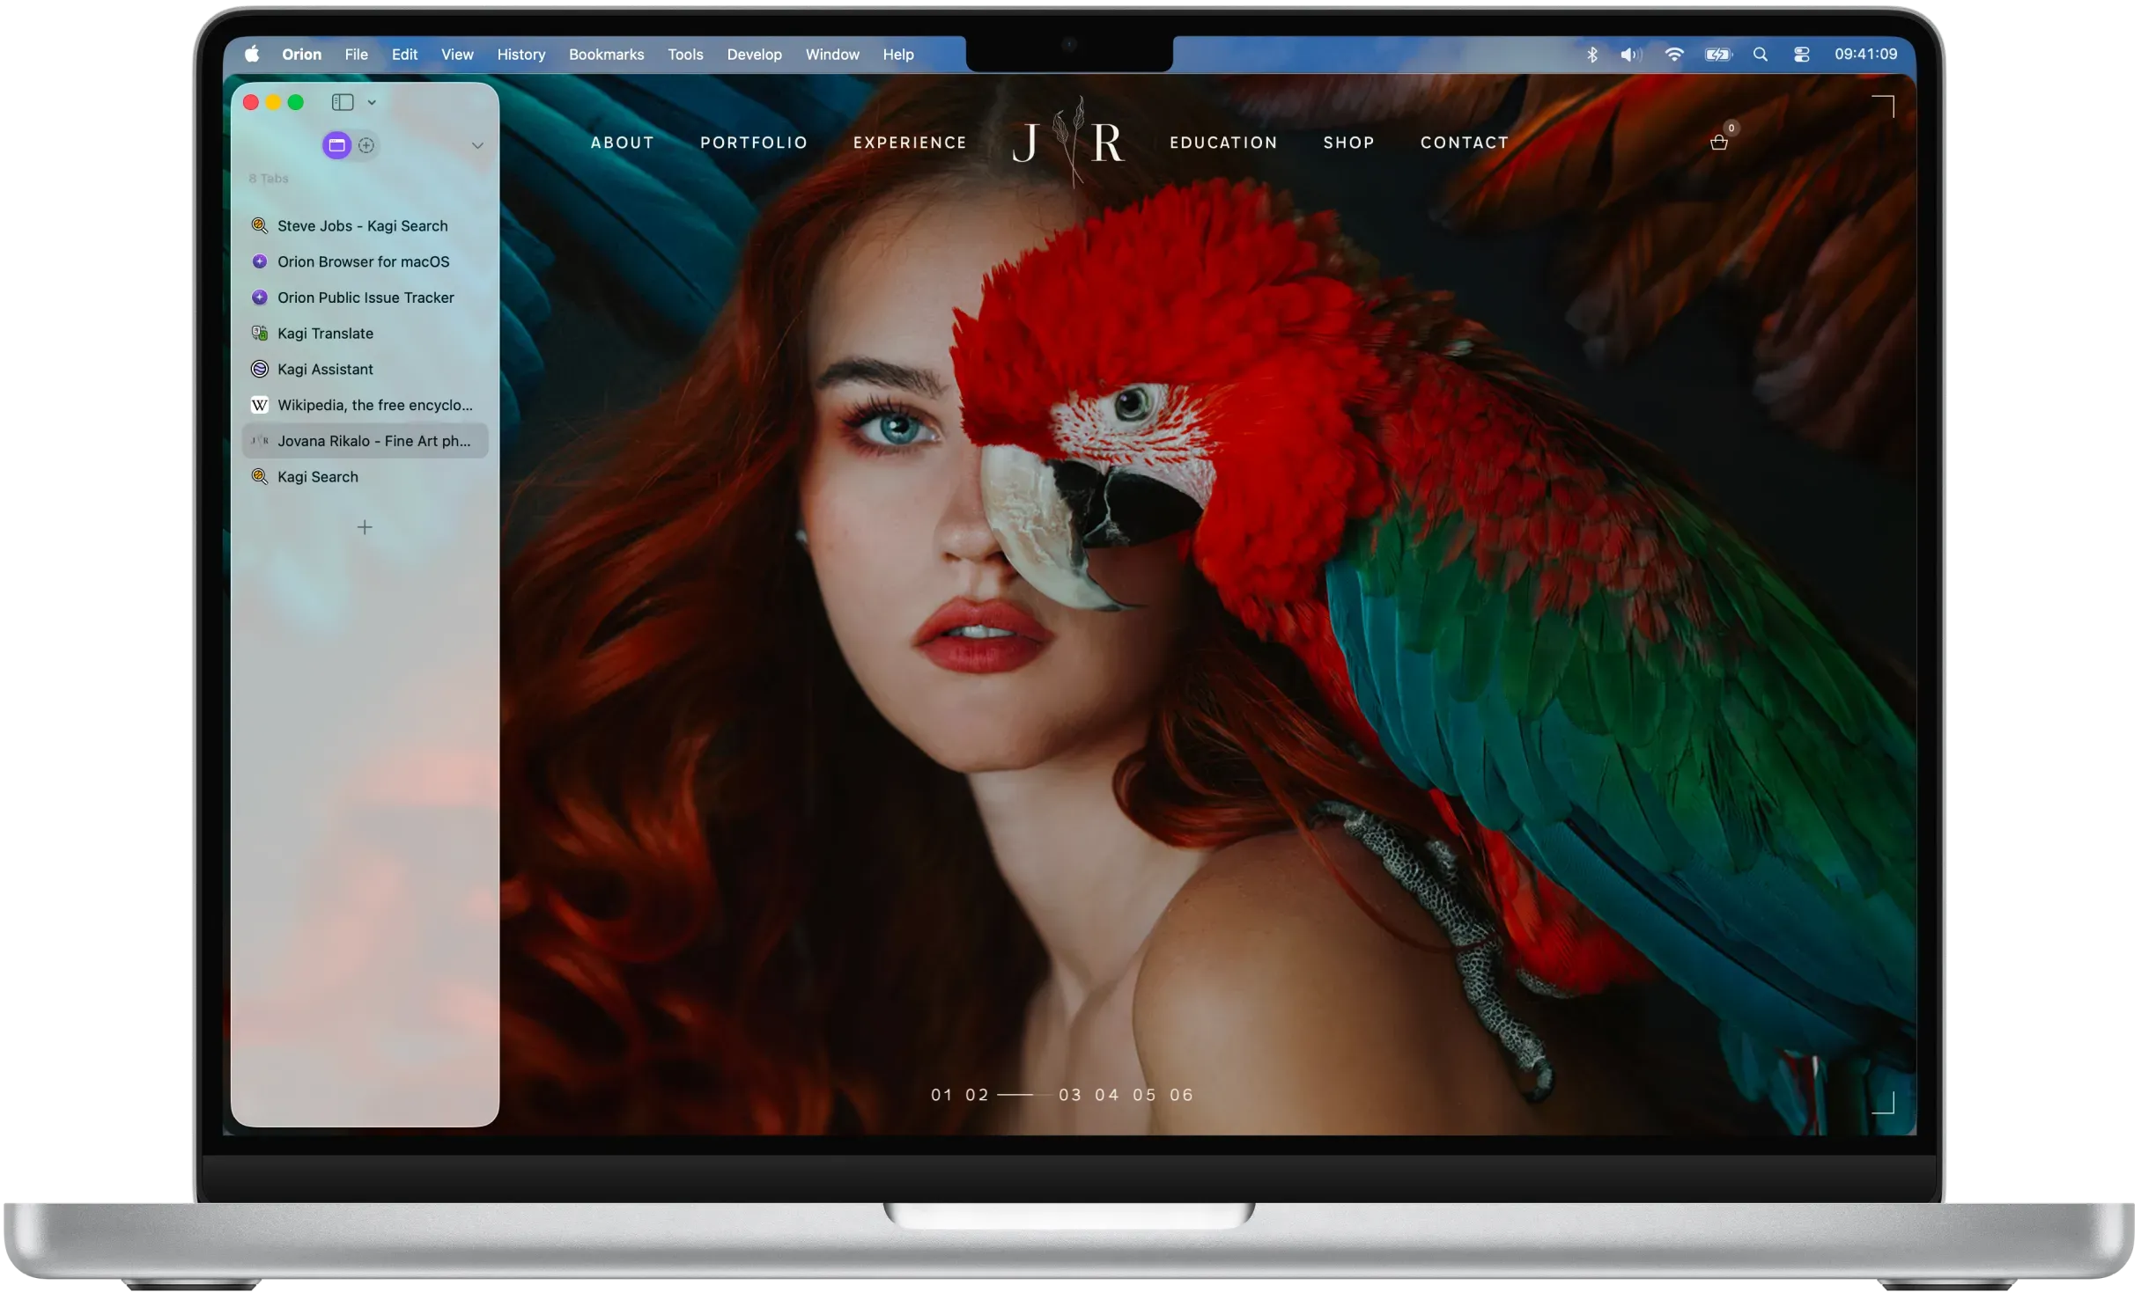Open the PORTFOLIO navigation link
The width and height of the screenshot is (2141, 1292).
[x=754, y=143]
